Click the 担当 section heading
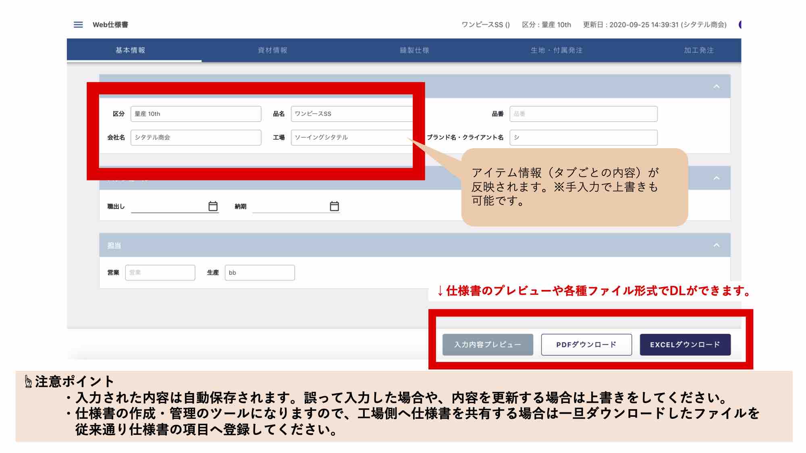 pyautogui.click(x=114, y=245)
